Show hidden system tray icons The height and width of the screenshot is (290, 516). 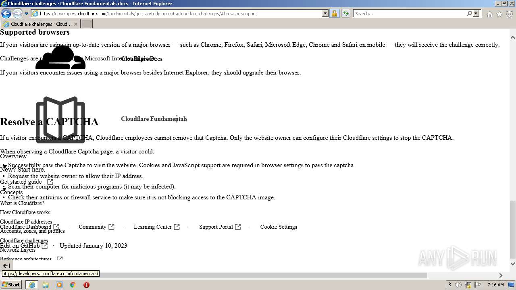[x=449, y=284]
